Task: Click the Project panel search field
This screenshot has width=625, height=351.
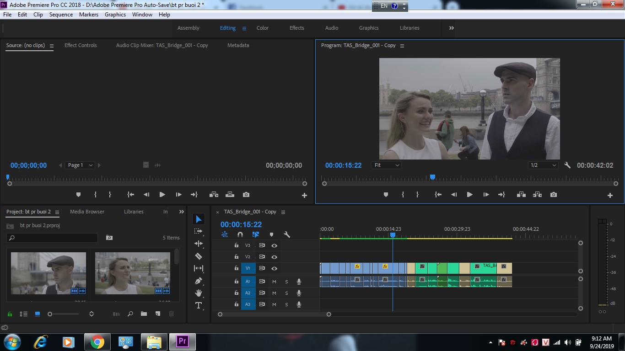Action: pos(52,238)
